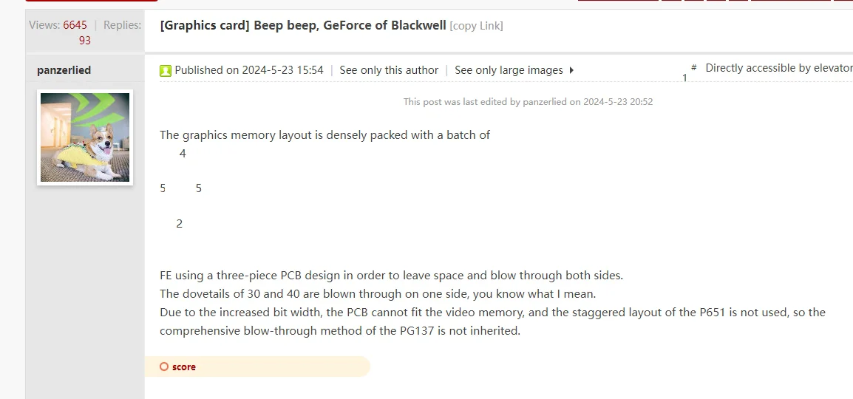853x399 pixels.
Task: Click the 'Published on 2024-5-23 15:54' timestamp
Action: (249, 70)
